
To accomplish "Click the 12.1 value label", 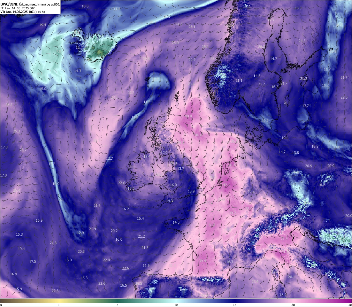I will point(265,121).
